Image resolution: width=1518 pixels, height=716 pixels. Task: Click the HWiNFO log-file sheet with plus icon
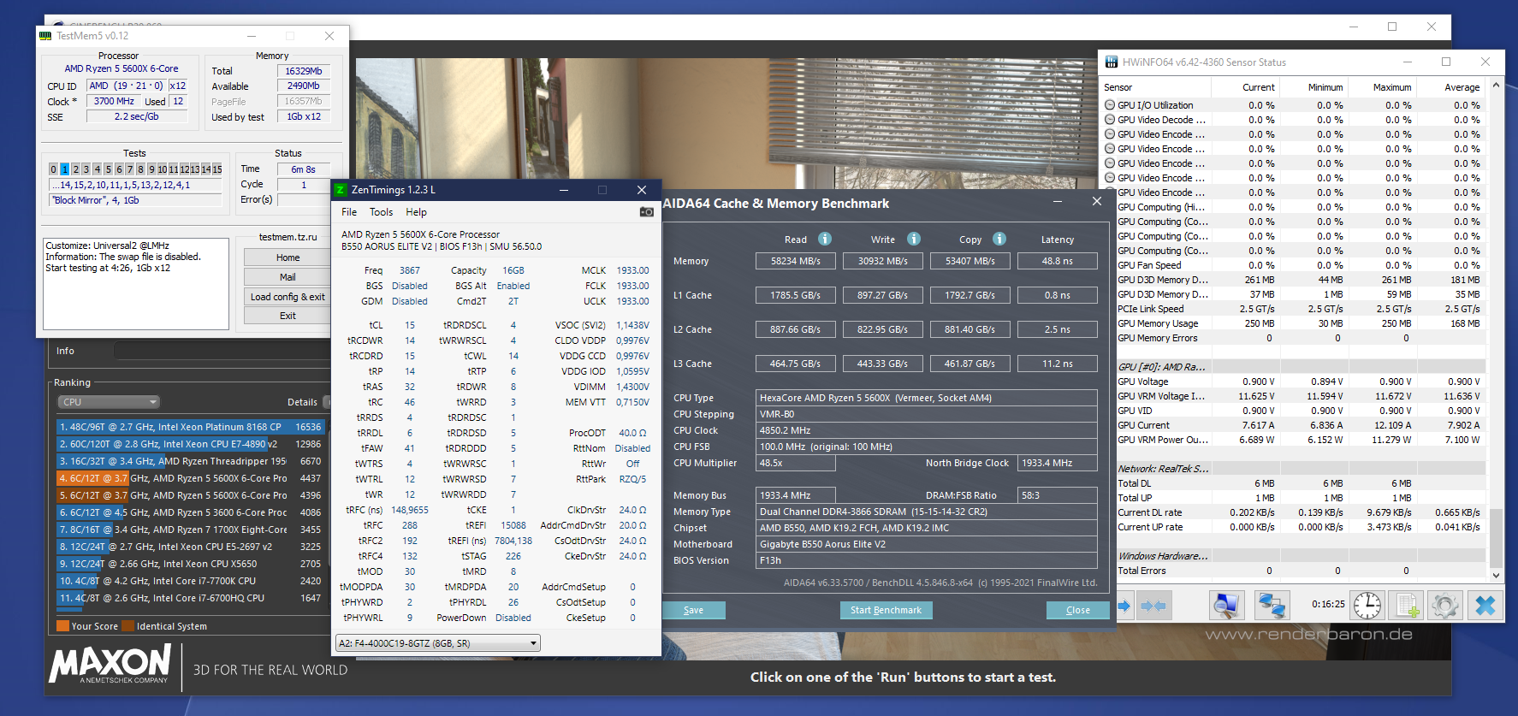pyautogui.click(x=1406, y=605)
